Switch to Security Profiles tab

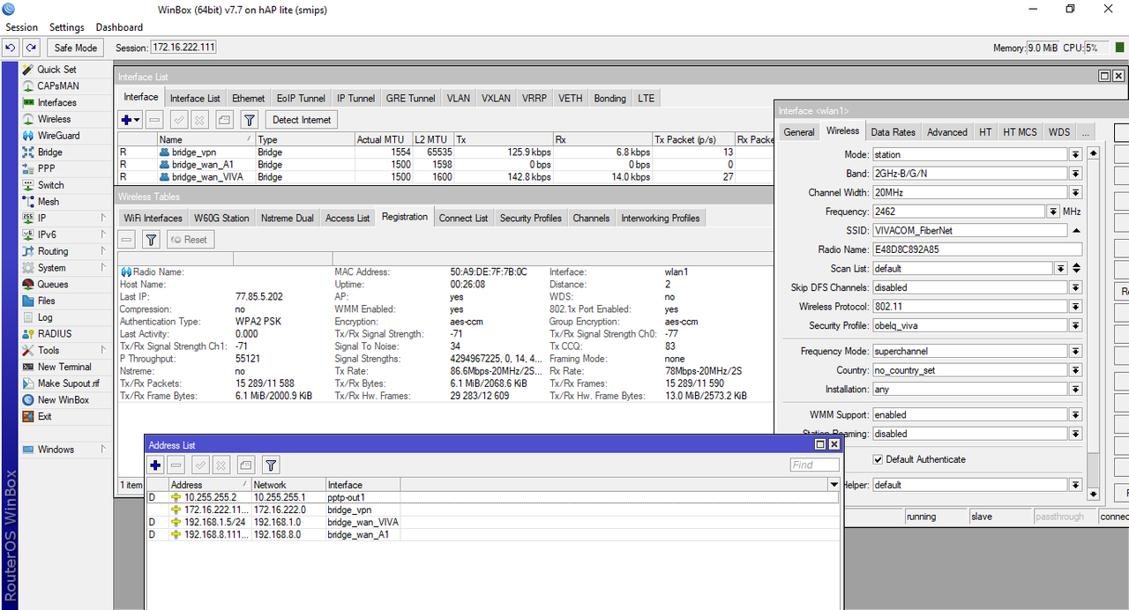pos(530,218)
